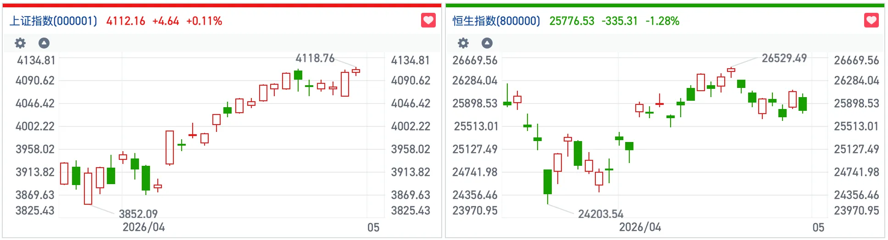Viewport: 888px width, 240px height.
Task: Toggle the heart favorite for 上证指数
Action: (x=428, y=21)
